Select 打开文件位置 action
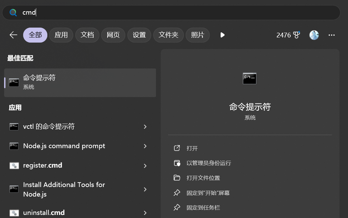Viewport: 348px width, 218px height. (x=203, y=178)
